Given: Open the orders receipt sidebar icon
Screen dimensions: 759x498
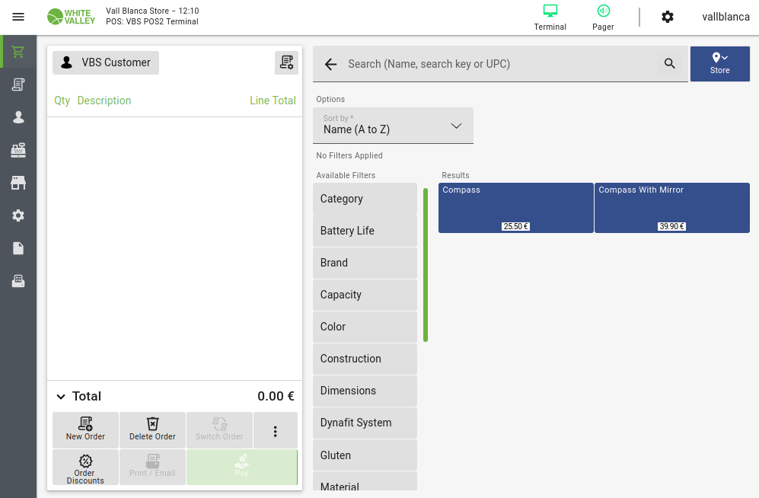Looking at the screenshot, I should click(x=18, y=85).
